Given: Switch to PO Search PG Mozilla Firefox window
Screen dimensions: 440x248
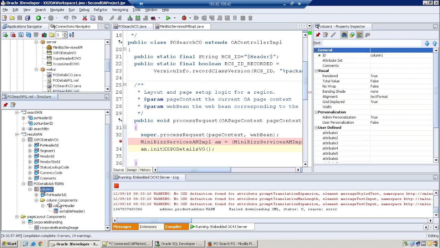Looking at the screenshot, I should 231,244.
